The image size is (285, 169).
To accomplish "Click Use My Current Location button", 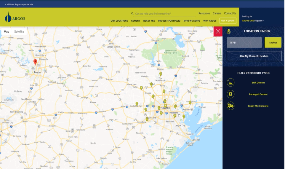I will click(254, 56).
